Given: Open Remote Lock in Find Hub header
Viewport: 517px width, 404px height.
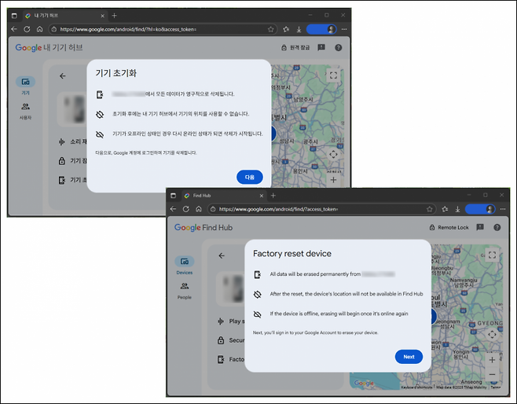Looking at the screenshot, I should 449,227.
